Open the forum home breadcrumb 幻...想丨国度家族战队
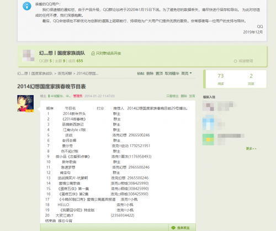 (35, 73)
